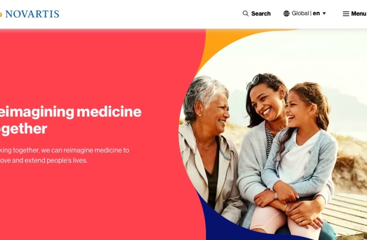This screenshot has height=240, width=367.
Task: Open the hamburger menu icon
Action: [x=346, y=14]
